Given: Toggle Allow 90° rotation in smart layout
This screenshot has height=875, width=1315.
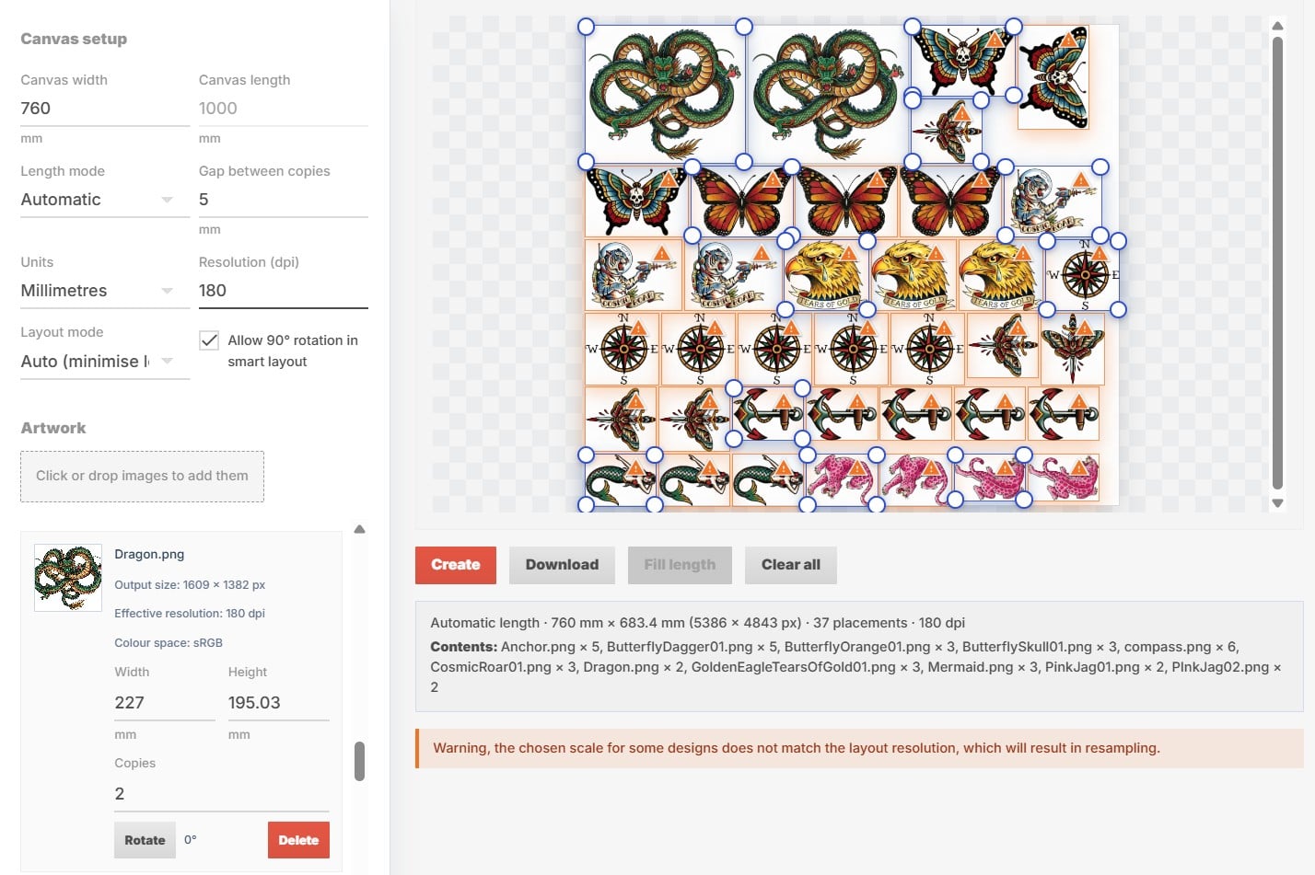Looking at the screenshot, I should [x=209, y=340].
